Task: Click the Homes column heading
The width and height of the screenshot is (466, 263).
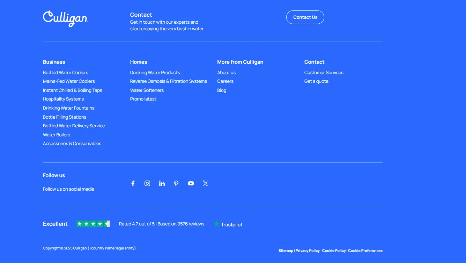Action: (x=139, y=62)
